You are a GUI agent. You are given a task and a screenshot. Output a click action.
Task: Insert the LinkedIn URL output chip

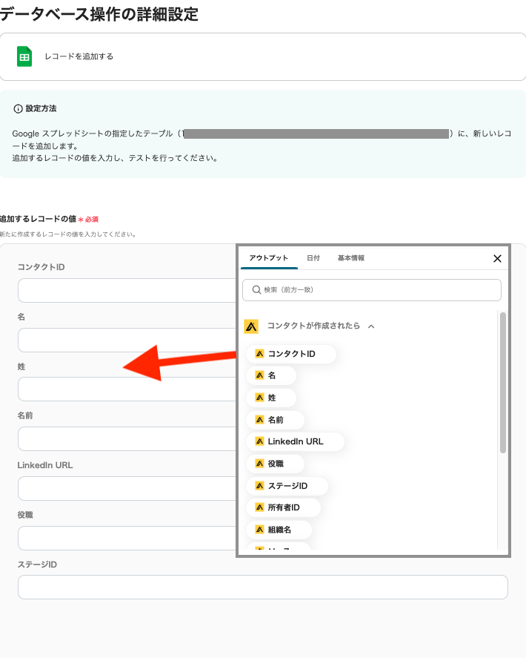tap(295, 441)
